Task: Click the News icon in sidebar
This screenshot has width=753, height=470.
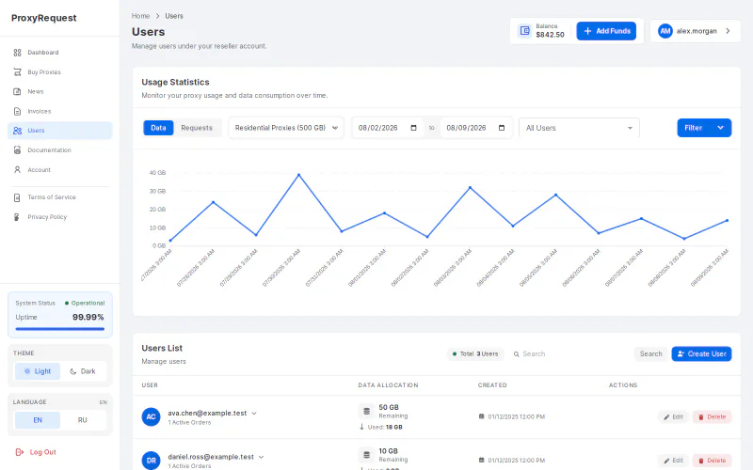Action: (x=17, y=91)
